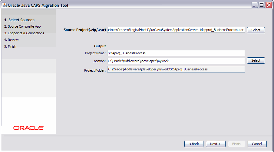This screenshot has width=274, height=152.
Task: Select the '3. Endpoints & Connections' step
Action: [x=24, y=33]
